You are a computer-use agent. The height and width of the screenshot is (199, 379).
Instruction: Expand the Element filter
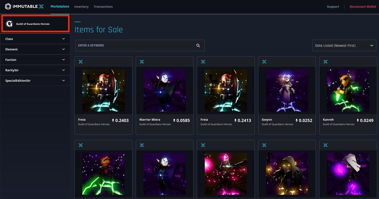click(x=36, y=49)
